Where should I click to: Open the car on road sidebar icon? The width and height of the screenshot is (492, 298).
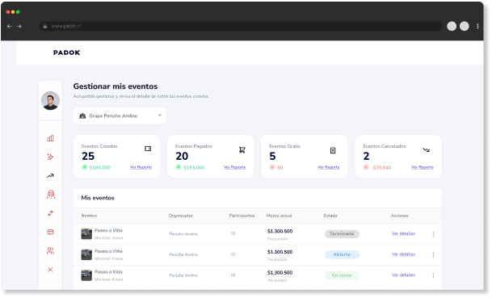(x=51, y=195)
